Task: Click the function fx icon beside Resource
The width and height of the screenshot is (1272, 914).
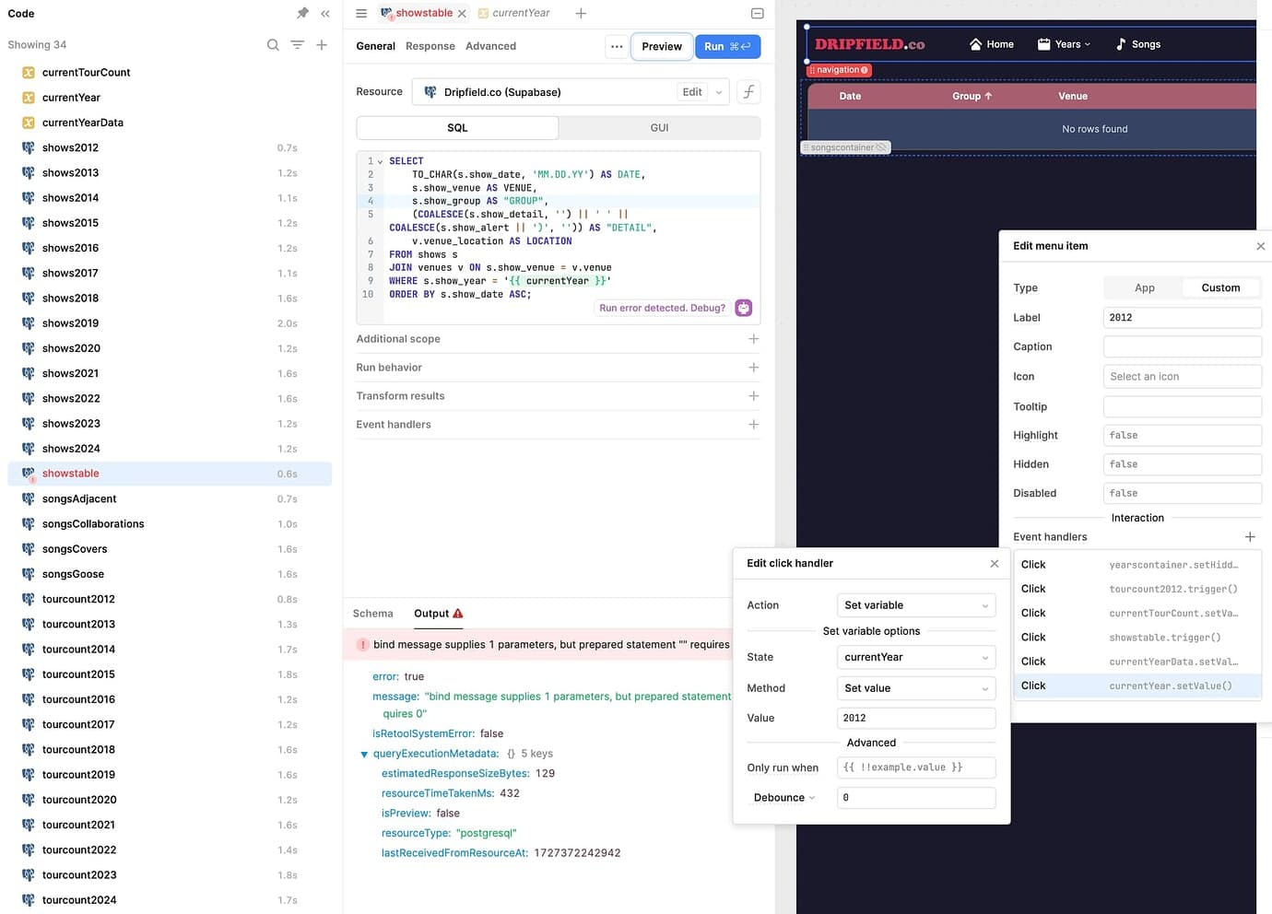Action: coord(748,92)
